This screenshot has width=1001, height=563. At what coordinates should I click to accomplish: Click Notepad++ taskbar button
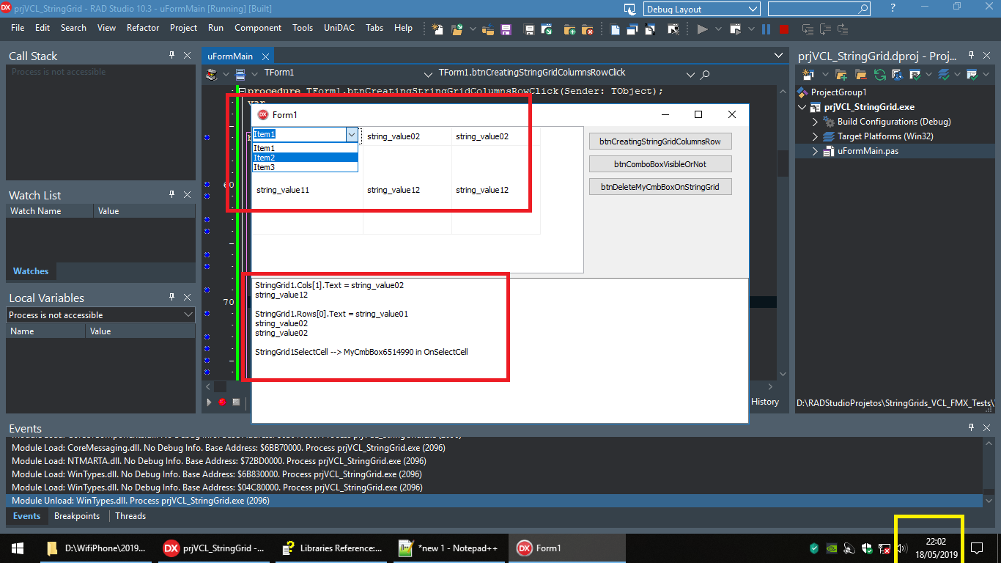point(448,548)
